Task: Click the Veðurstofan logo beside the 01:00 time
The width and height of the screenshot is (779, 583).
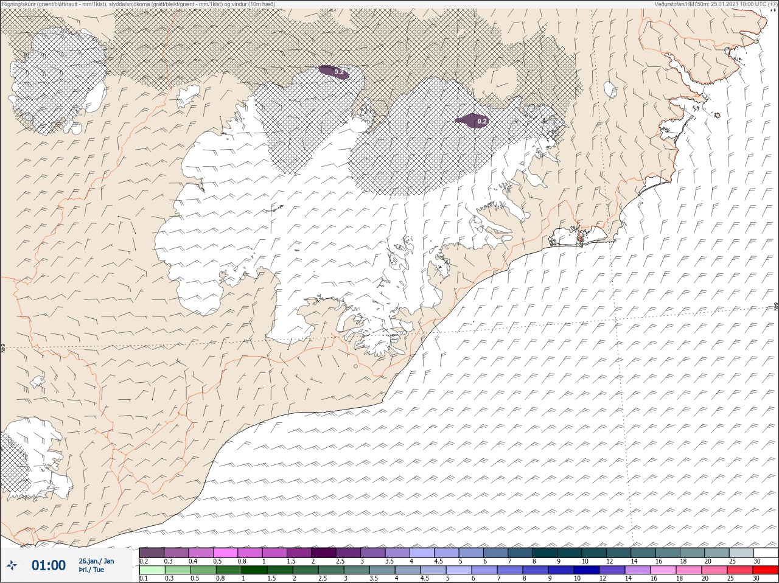Action: [12, 565]
